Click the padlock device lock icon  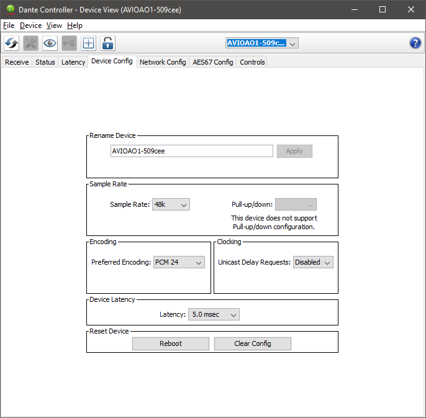coord(108,43)
